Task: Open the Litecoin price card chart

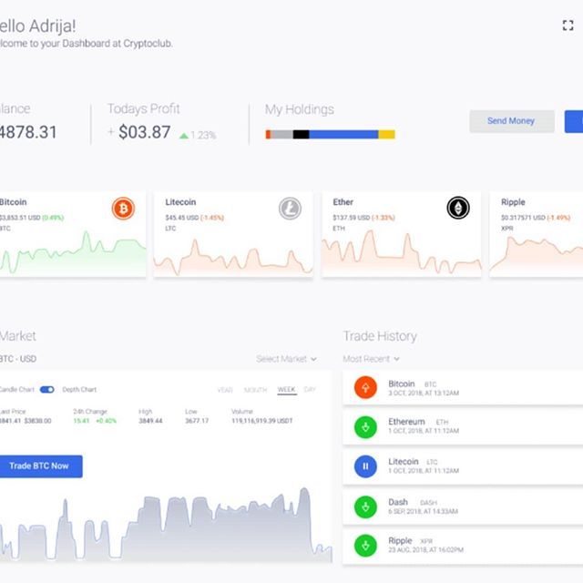Action: pyautogui.click(x=233, y=257)
